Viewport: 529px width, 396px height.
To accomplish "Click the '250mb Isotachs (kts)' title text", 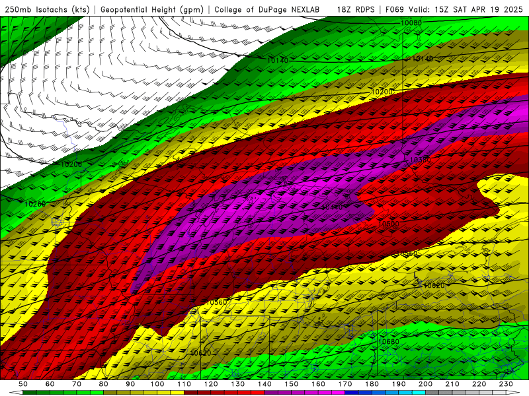I will coord(47,9).
